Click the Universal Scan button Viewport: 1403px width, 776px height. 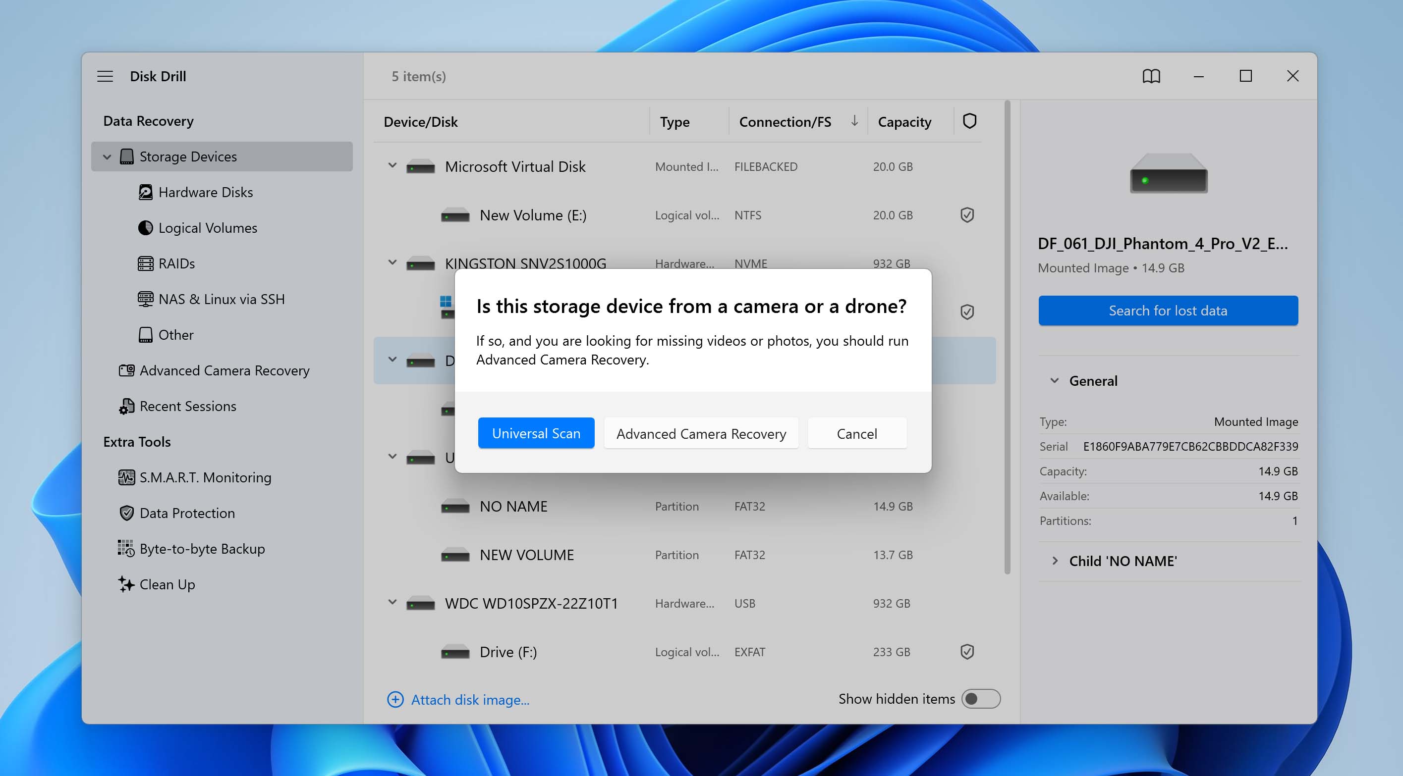coord(536,433)
